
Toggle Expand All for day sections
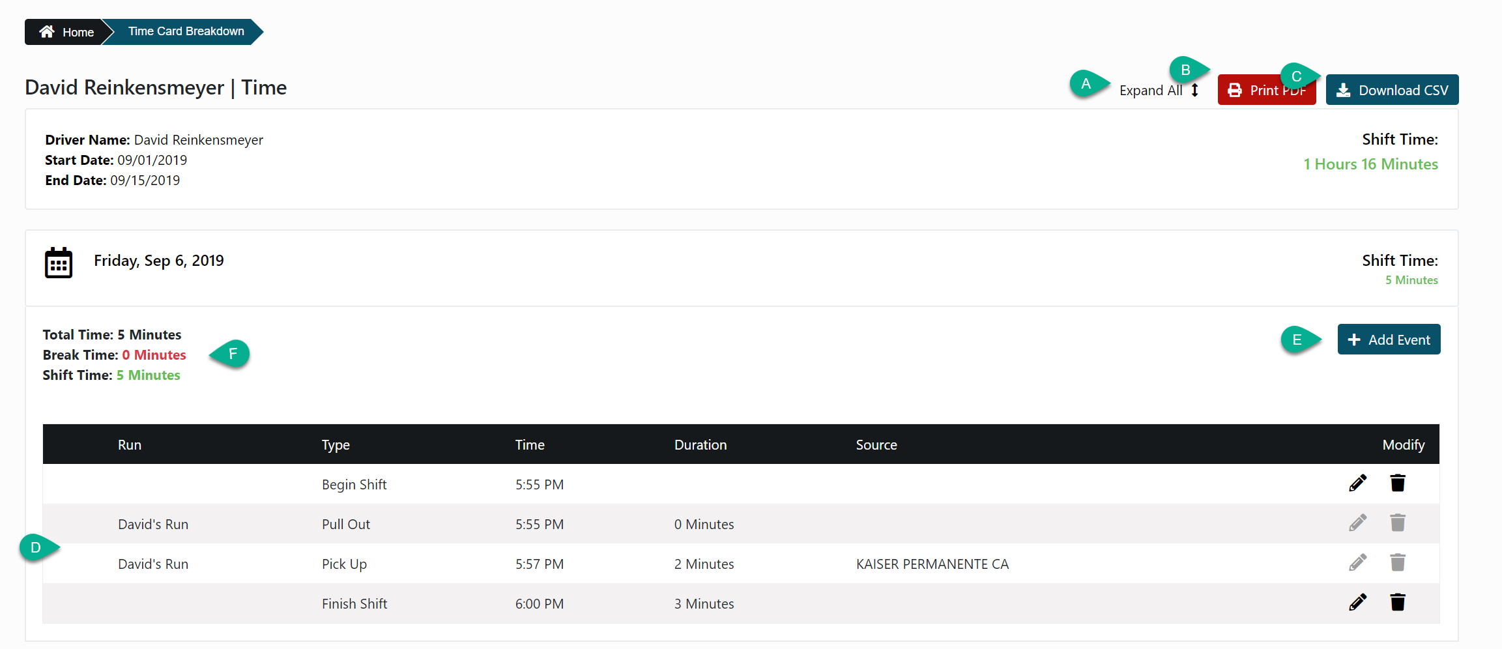(1151, 91)
